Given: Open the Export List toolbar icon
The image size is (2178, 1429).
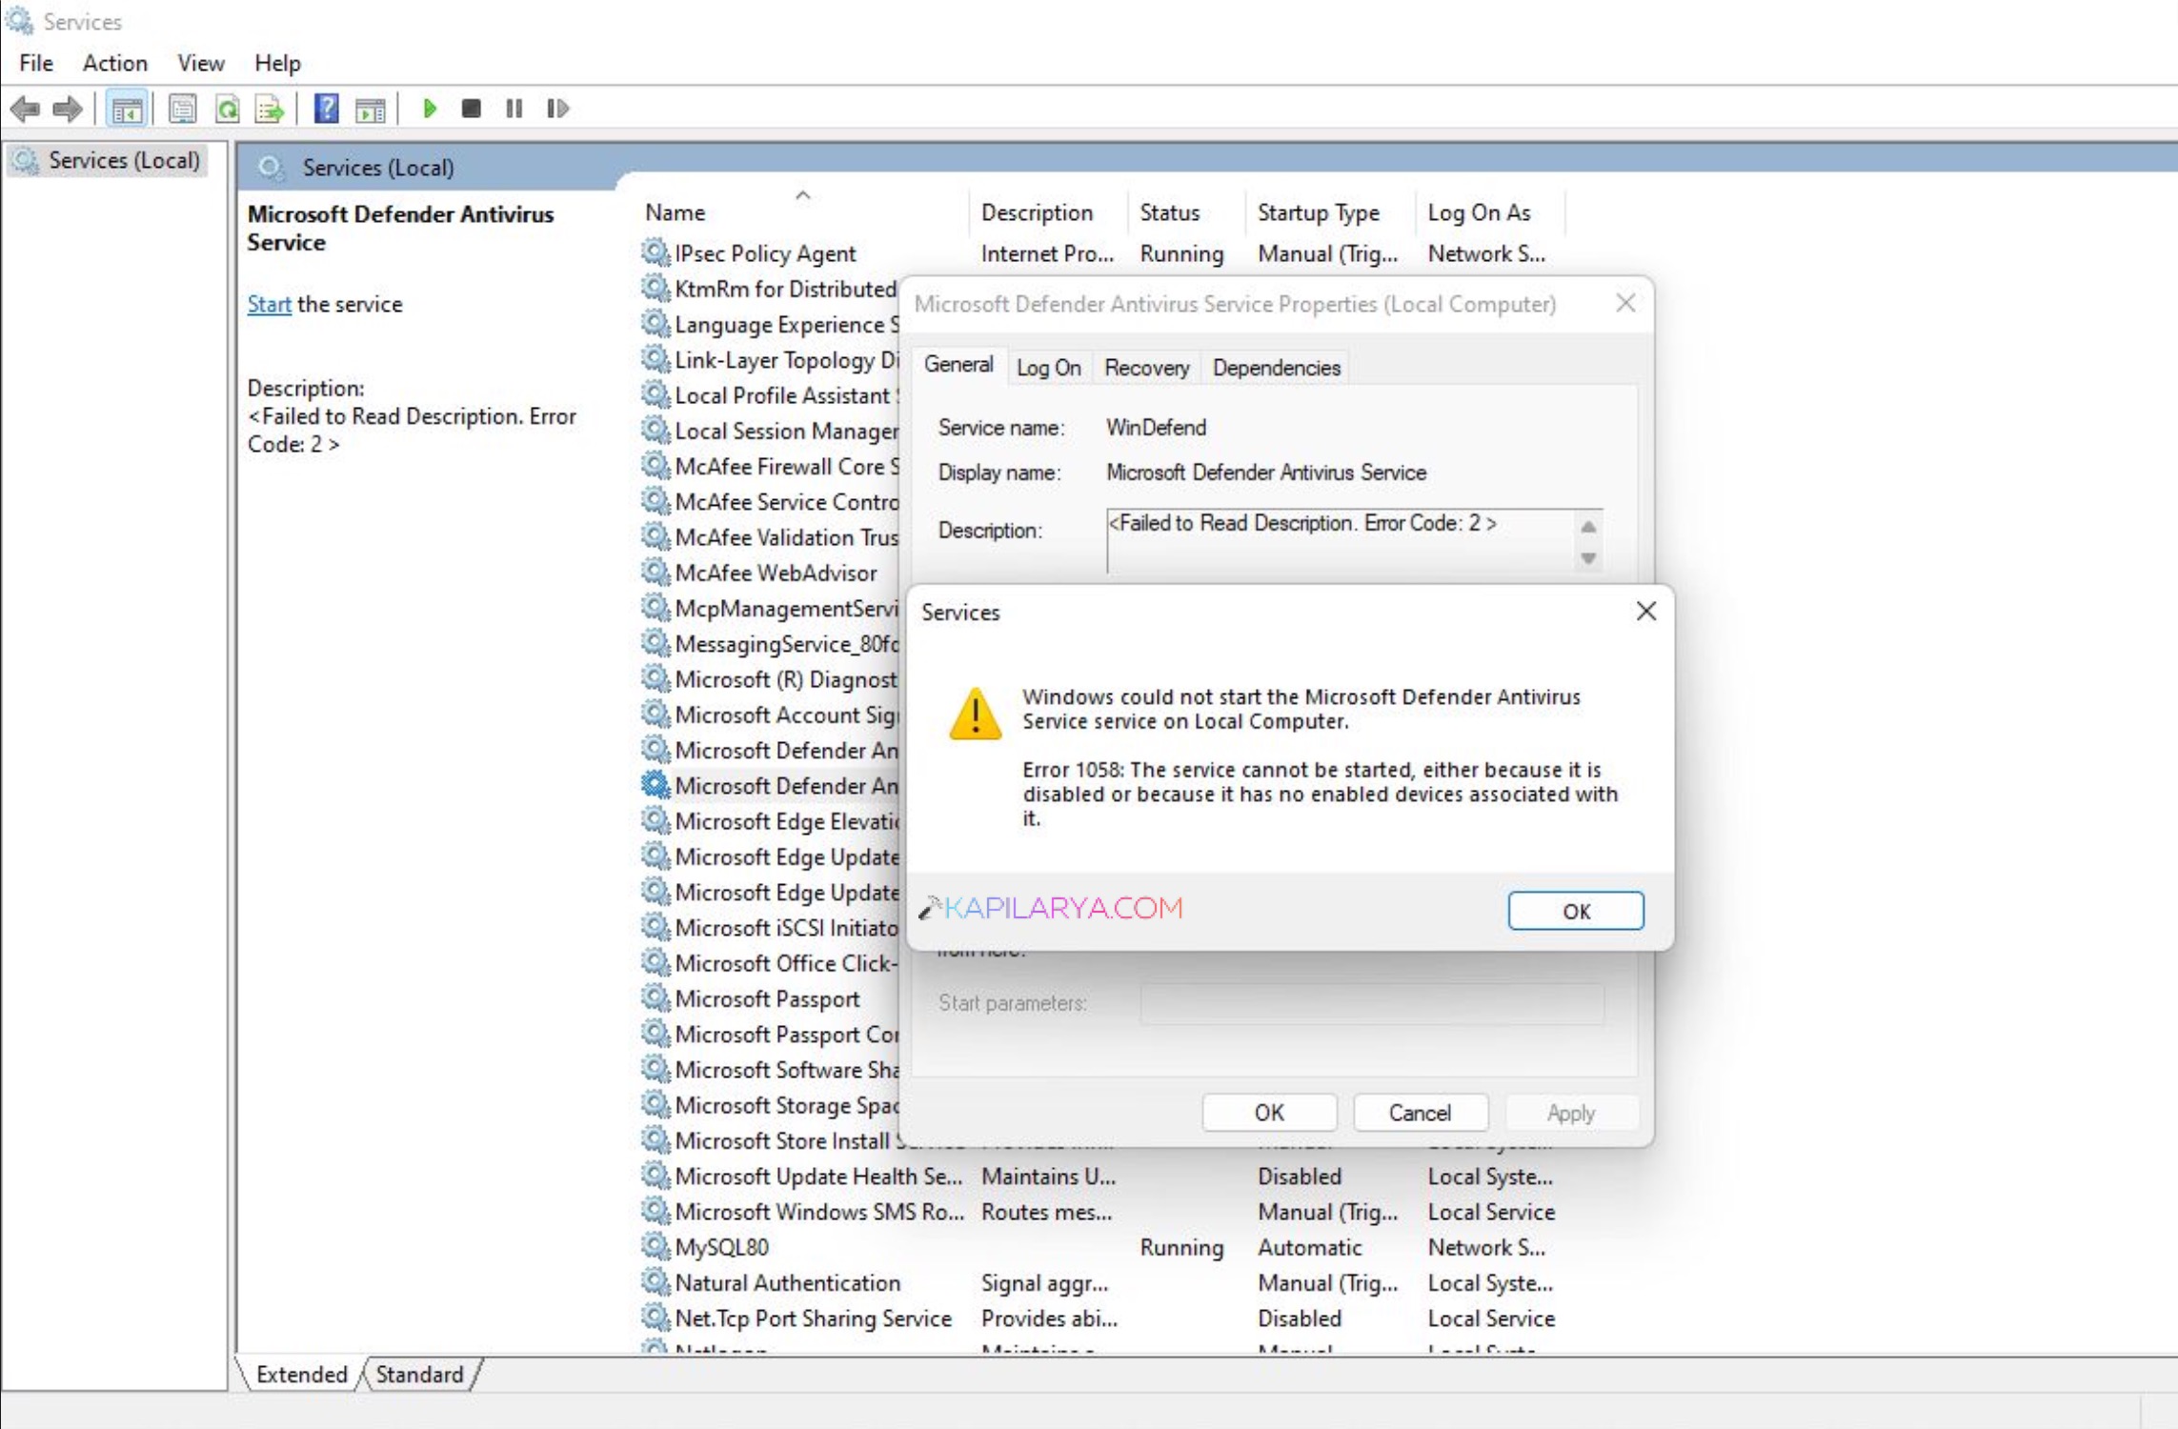Looking at the screenshot, I should click(x=270, y=109).
